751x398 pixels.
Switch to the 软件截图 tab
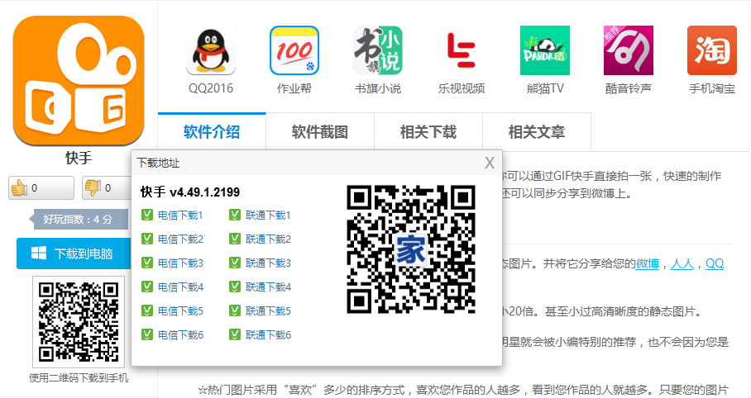(x=320, y=132)
